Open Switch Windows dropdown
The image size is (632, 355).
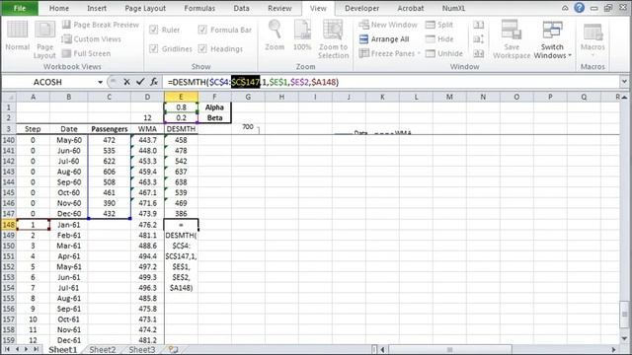(x=552, y=39)
